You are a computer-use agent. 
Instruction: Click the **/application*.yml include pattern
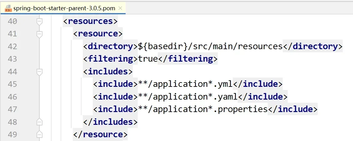[186, 84]
